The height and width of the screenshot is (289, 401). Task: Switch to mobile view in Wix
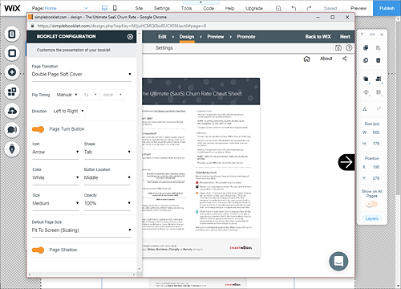tap(115, 8)
